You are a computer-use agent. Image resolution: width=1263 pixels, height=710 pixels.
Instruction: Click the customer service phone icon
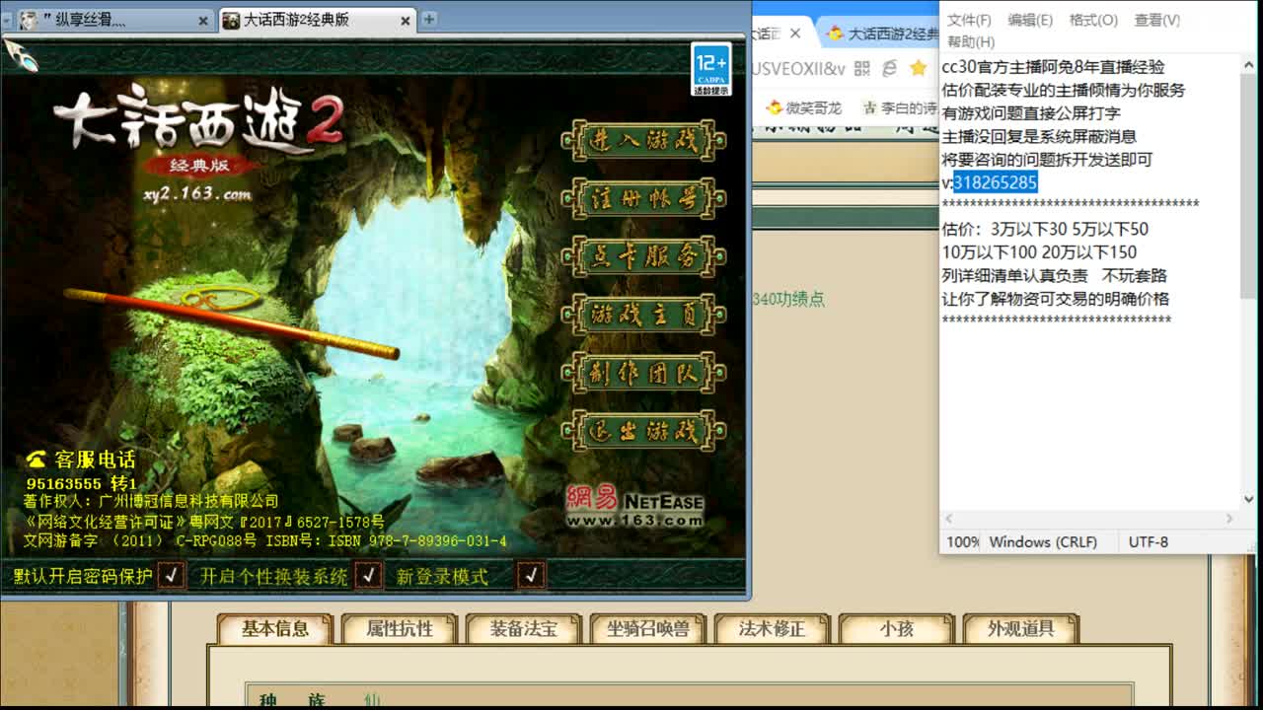click(37, 460)
